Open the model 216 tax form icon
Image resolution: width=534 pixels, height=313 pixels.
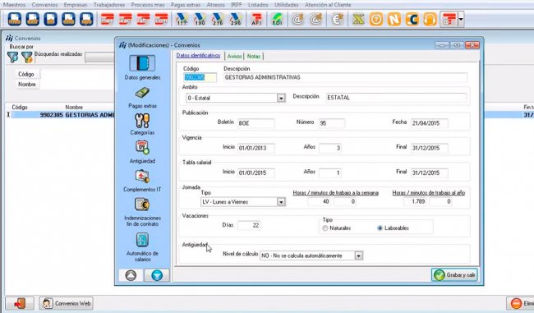218,20
